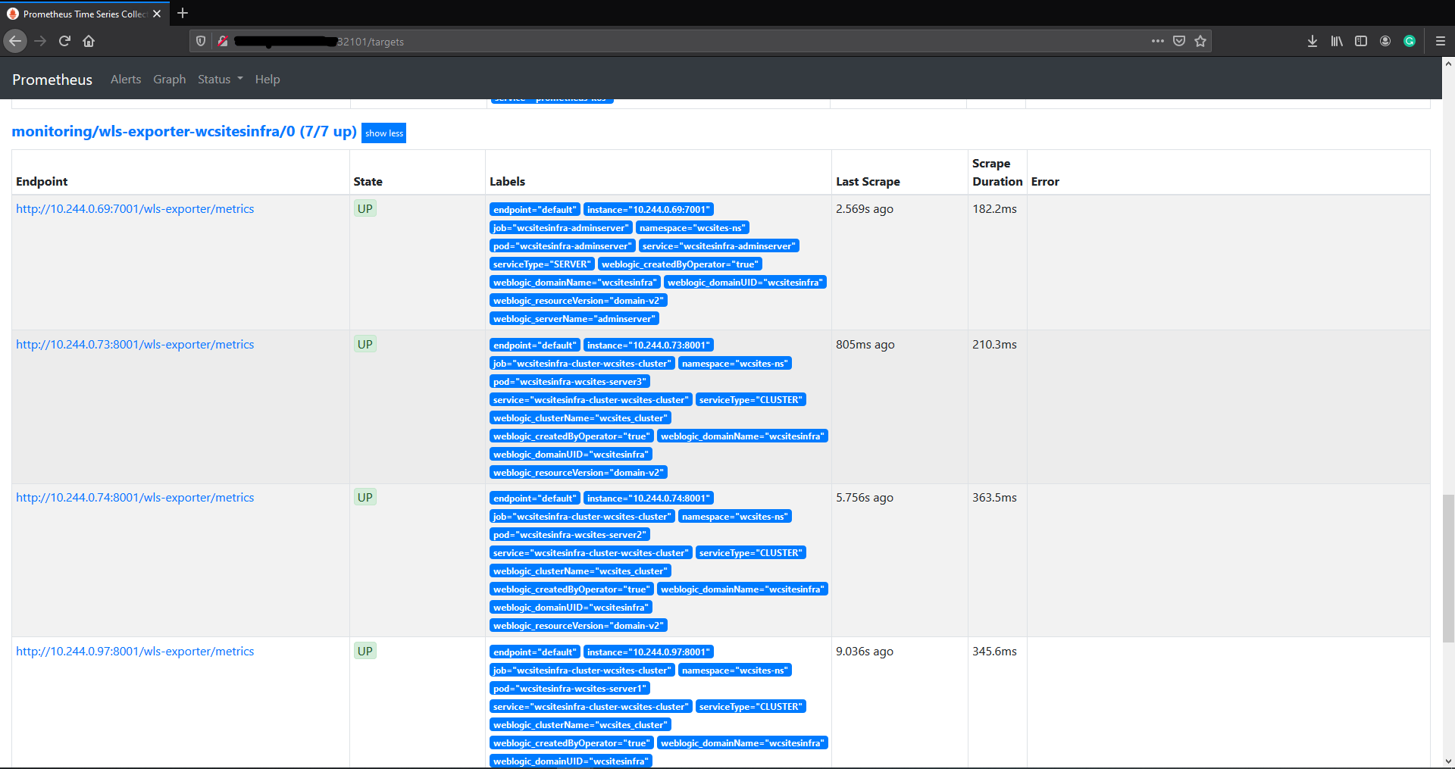The image size is (1455, 769).
Task: Open the Help page
Action: pos(268,80)
